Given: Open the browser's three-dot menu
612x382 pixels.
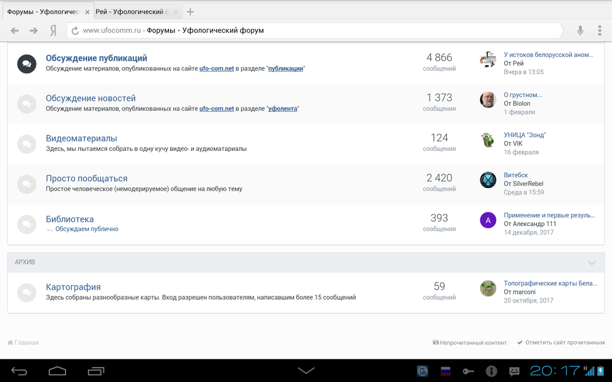Looking at the screenshot, I should point(600,31).
